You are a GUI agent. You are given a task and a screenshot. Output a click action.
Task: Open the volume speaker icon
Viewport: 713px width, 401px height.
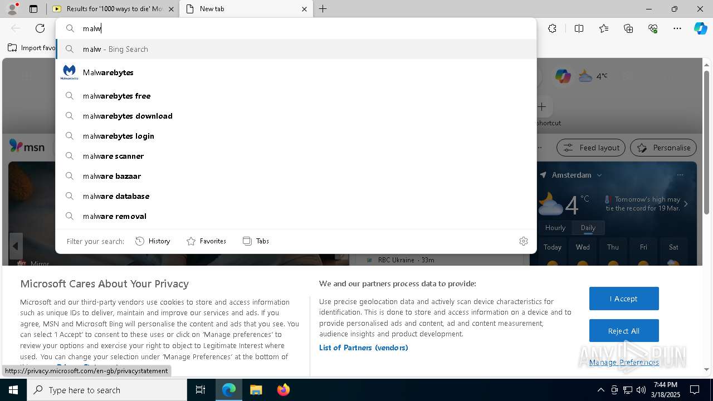[x=641, y=390]
